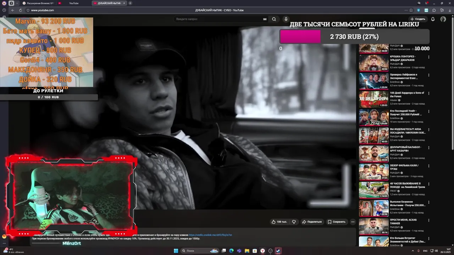Open the YouTube account avatar menu

pyautogui.click(x=443, y=19)
